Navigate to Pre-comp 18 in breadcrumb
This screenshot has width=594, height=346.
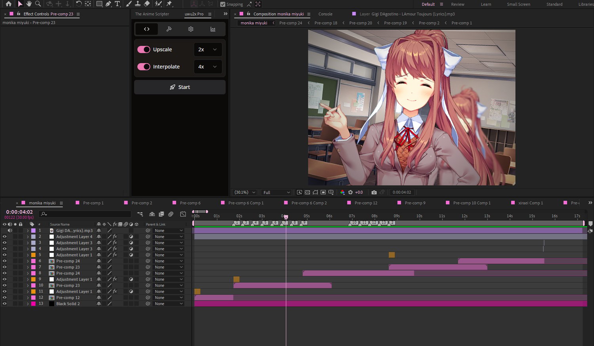(326, 23)
